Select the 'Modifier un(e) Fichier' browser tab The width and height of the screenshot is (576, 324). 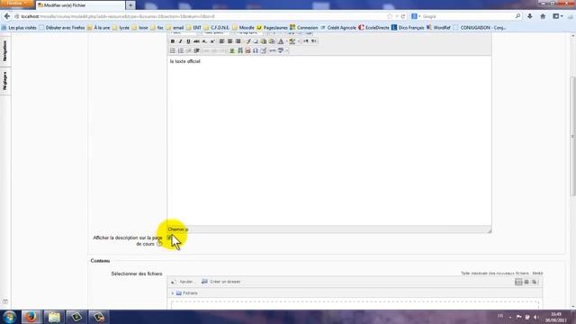tap(80, 5)
